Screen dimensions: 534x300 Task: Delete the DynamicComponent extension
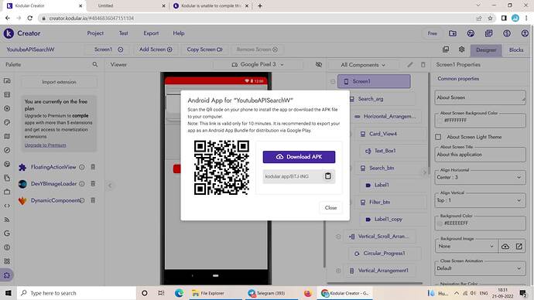93,200
